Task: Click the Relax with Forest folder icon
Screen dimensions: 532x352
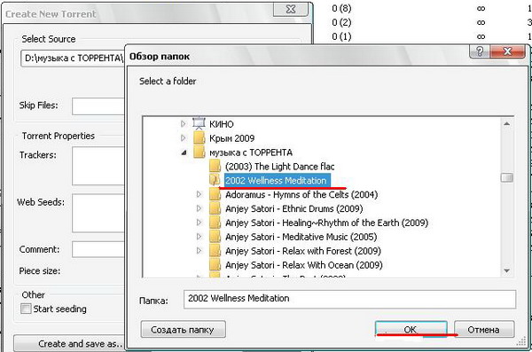Action: 215,251
